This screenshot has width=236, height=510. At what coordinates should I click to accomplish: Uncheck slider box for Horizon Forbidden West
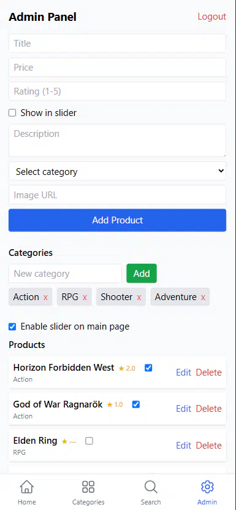click(x=148, y=368)
